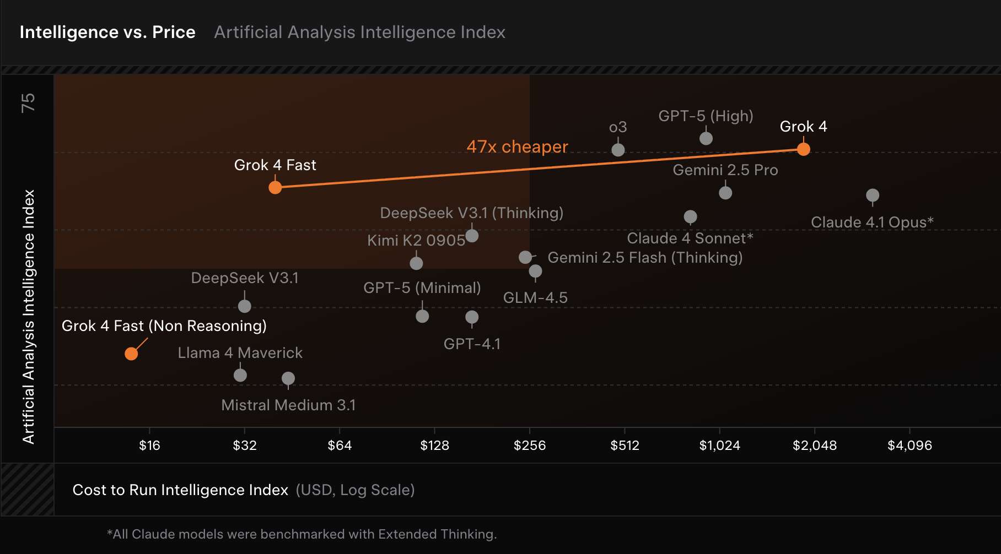Select the Gemini 2.5 Pro data point
This screenshot has width=1001, height=554.
[725, 193]
